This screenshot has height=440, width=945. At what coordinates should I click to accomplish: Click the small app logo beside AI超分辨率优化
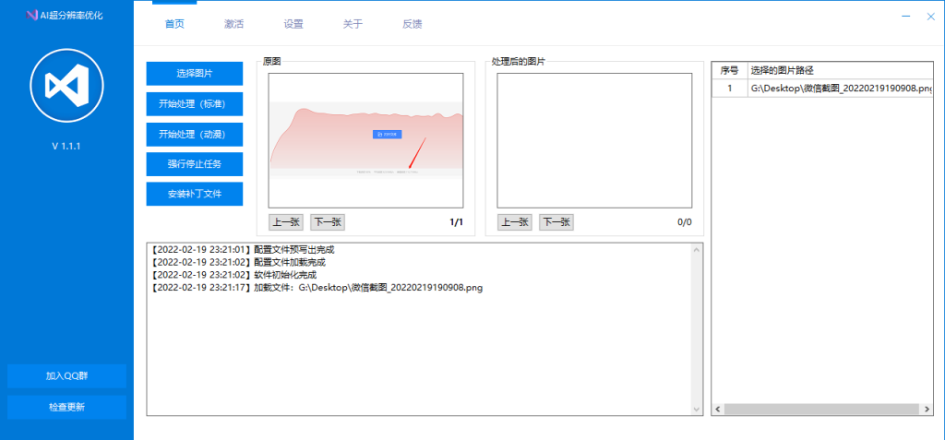(x=32, y=16)
